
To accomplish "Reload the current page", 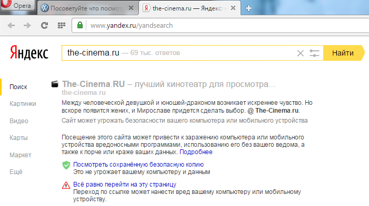I will click(x=44, y=25).
